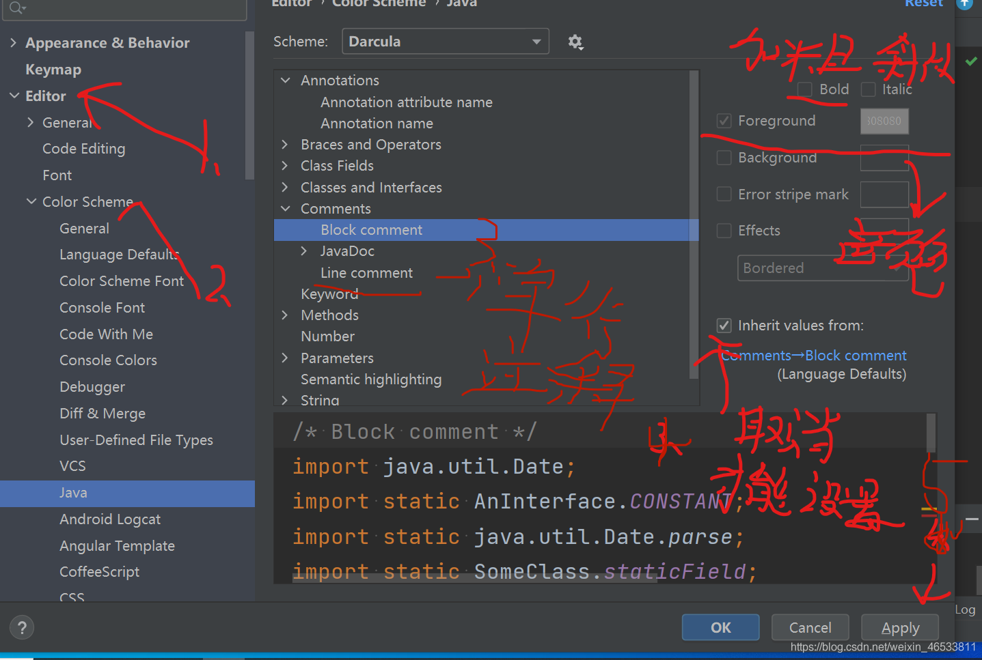Open CoffeeScript color settings
Screen dimensions: 982x660
[99, 572]
